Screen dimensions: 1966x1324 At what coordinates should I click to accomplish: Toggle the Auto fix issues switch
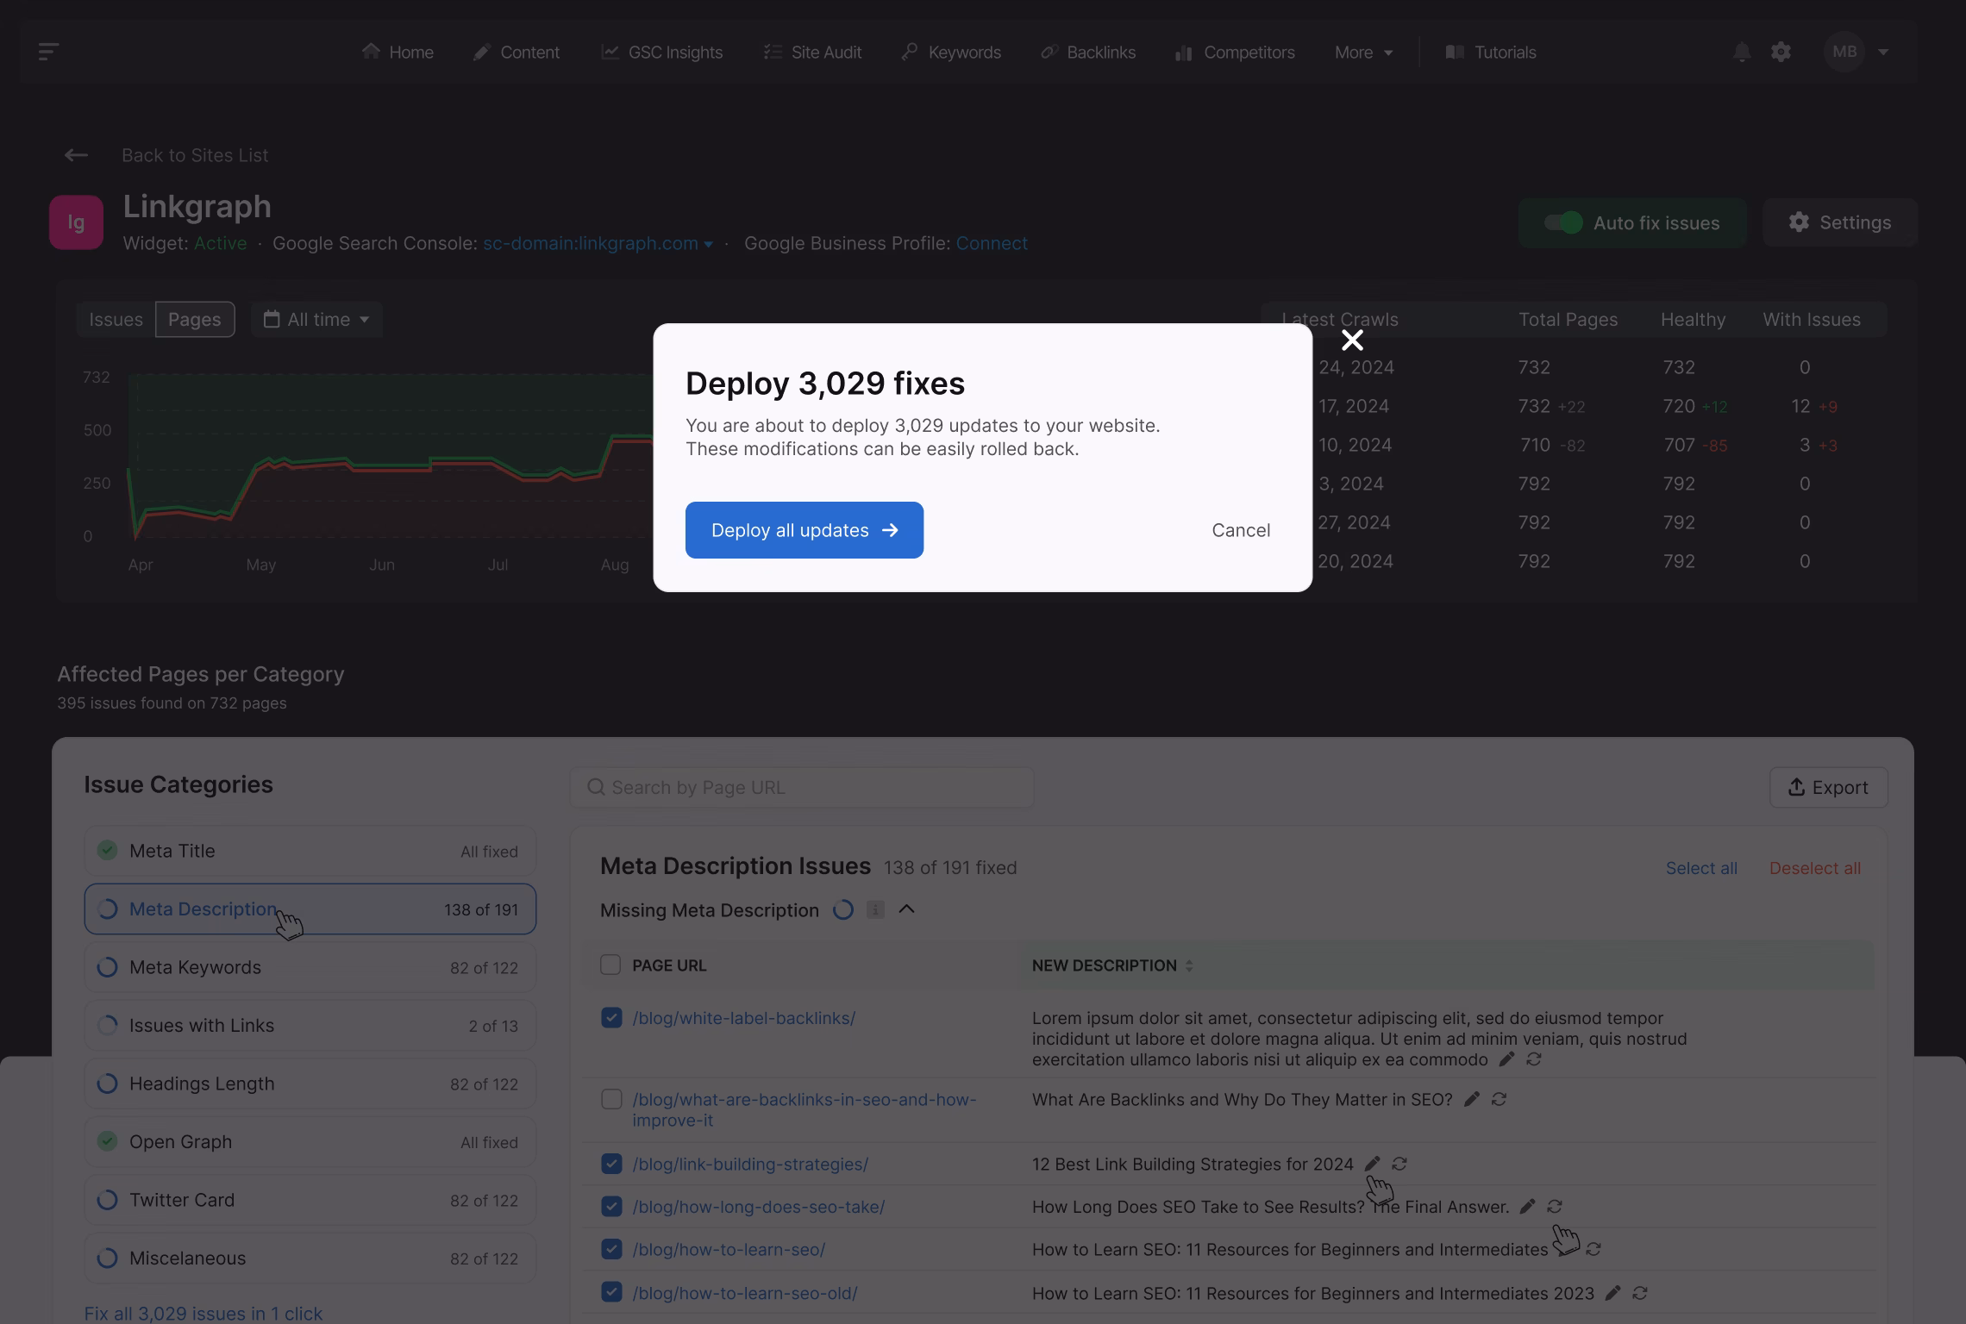tap(1562, 223)
